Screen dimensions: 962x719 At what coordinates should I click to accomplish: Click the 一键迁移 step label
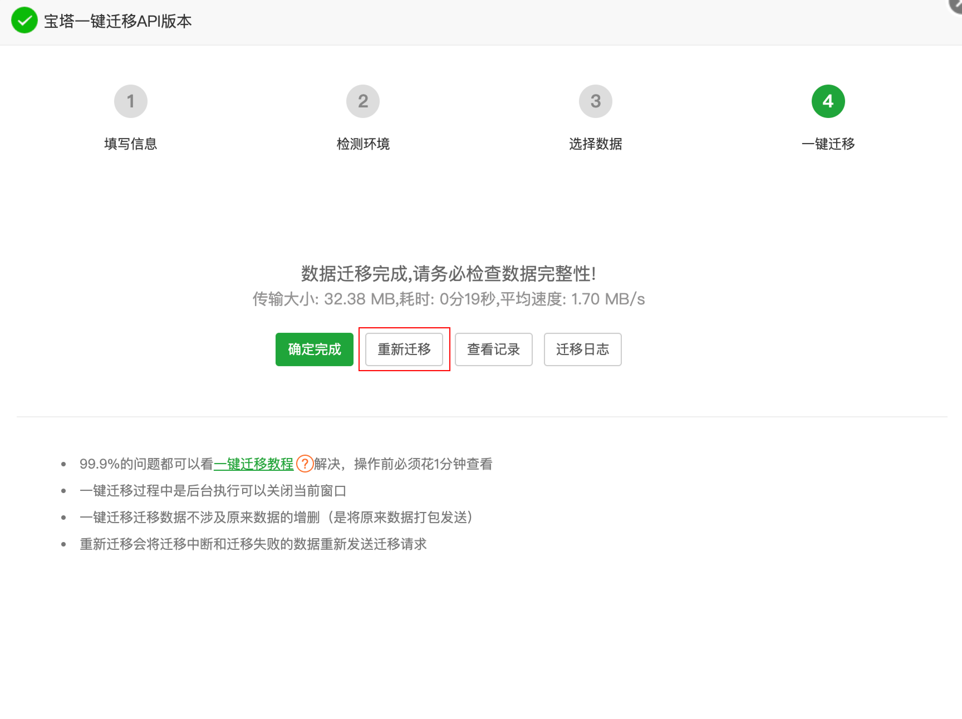point(828,144)
